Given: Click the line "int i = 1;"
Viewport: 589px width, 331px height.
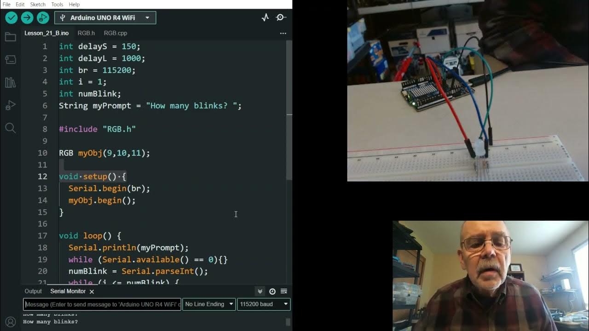Looking at the screenshot, I should coord(83,82).
